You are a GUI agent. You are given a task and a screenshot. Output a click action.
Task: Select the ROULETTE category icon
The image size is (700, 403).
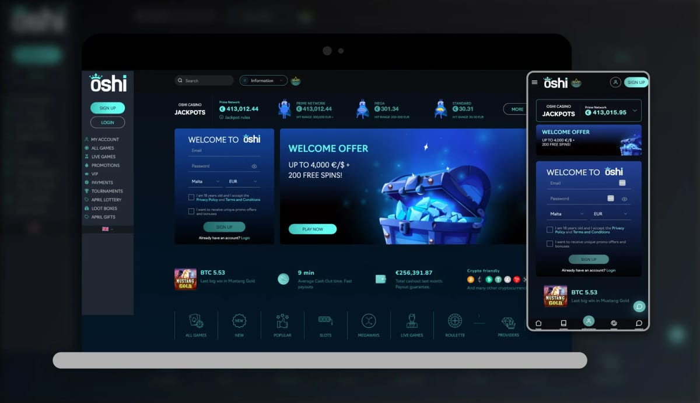coord(454,320)
